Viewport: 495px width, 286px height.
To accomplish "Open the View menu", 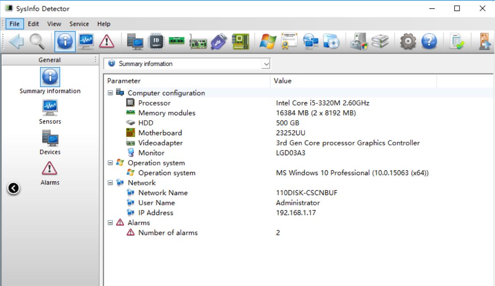I will click(x=54, y=24).
